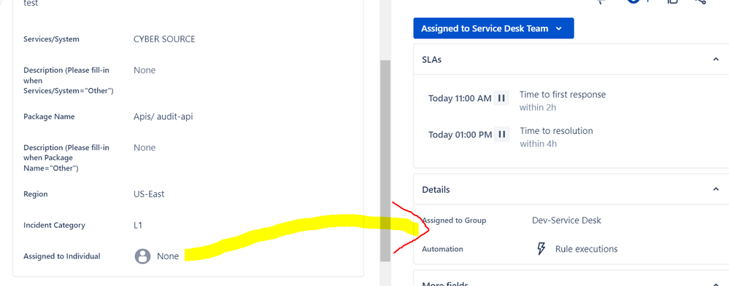
Task: Click the gray vertical scrollbar thumb
Action: (385, 161)
